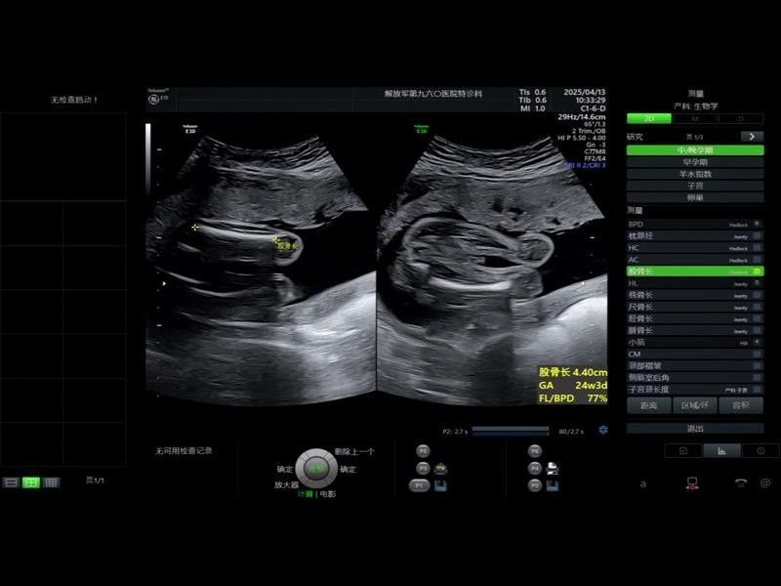This screenshot has width=781, height=586.
Task: Click the 放大器 trackball label
Action: tap(286, 484)
